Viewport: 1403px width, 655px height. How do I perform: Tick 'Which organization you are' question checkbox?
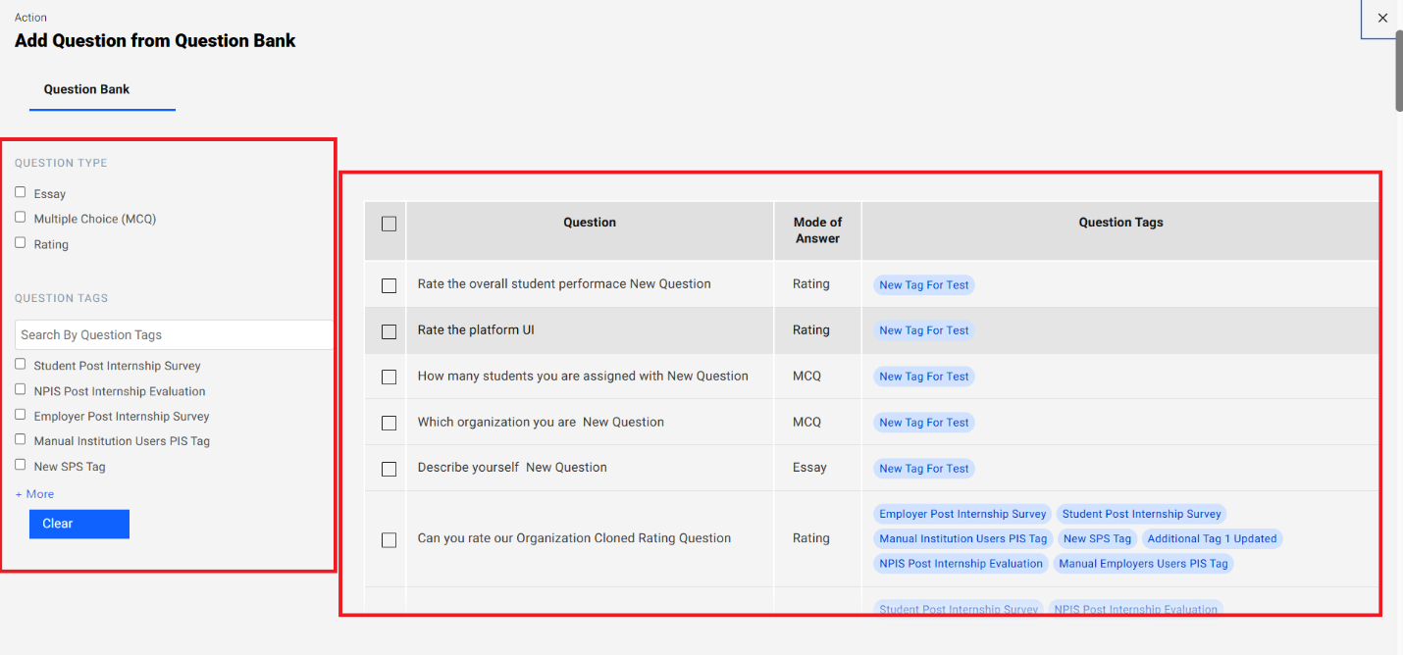click(x=389, y=423)
